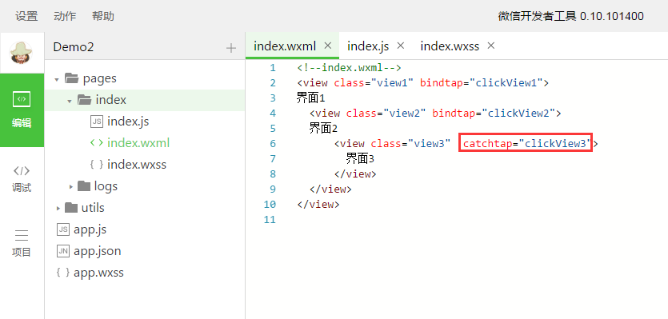Place cursor on catchtap attribute in line 6
This screenshot has width=668, height=319.
(488, 144)
